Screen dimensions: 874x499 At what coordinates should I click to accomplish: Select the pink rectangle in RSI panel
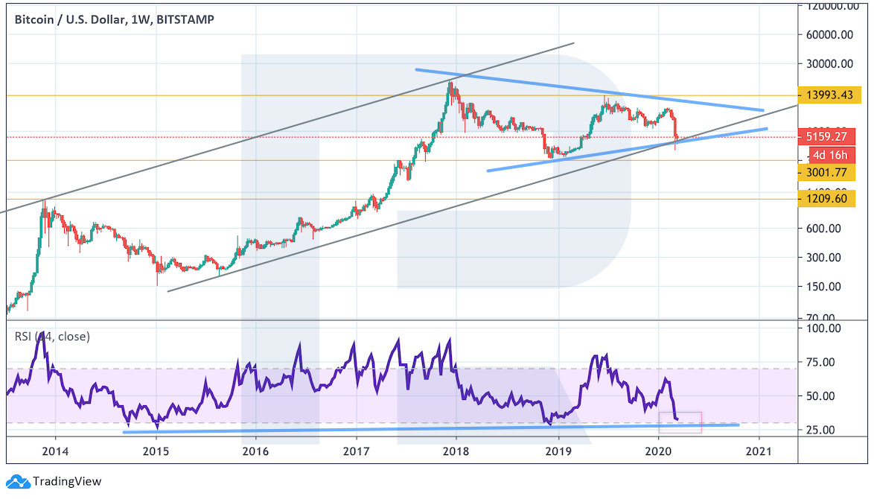tap(680, 422)
